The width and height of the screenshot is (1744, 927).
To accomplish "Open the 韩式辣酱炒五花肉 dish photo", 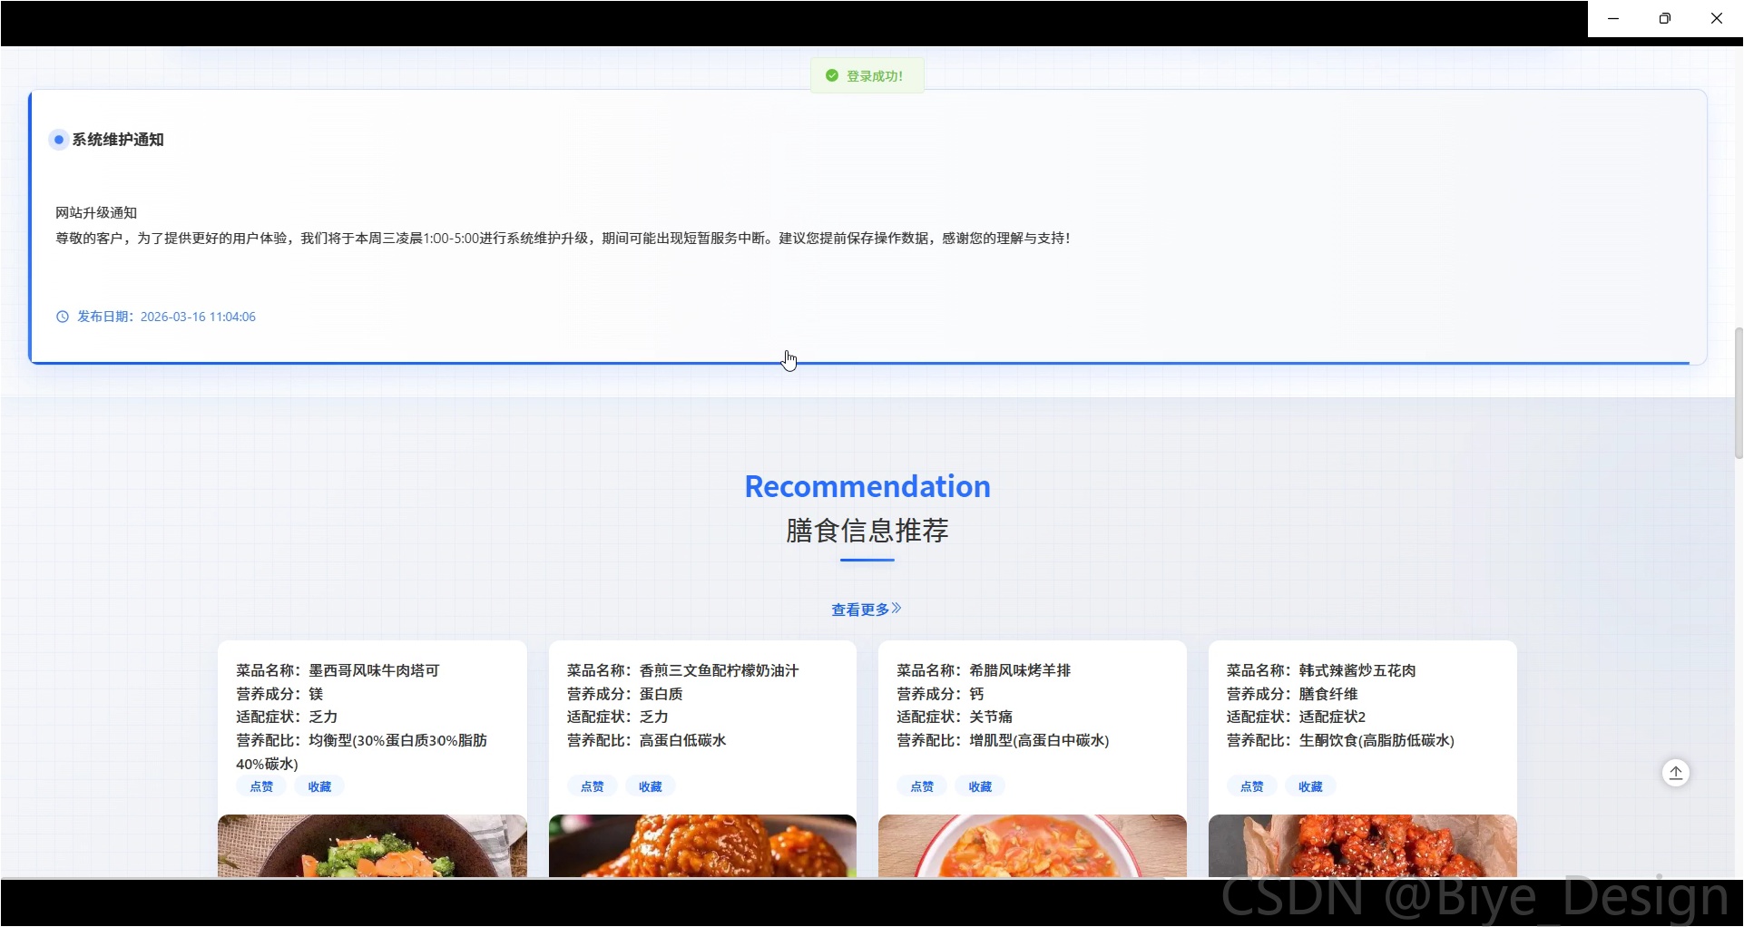I will pos(1363,845).
